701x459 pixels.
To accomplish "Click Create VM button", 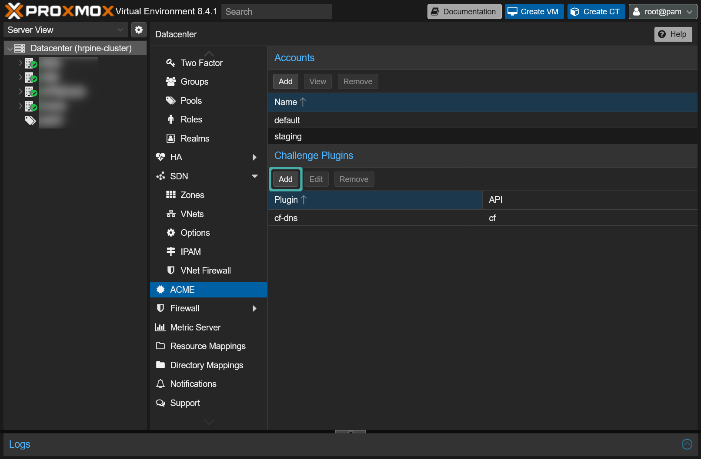I will [x=534, y=12].
